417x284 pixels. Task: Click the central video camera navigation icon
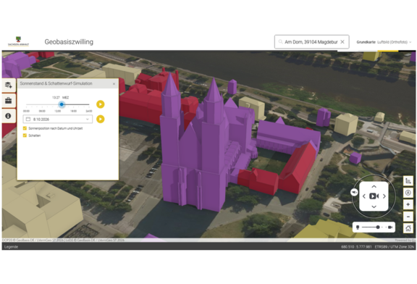coord(374,196)
